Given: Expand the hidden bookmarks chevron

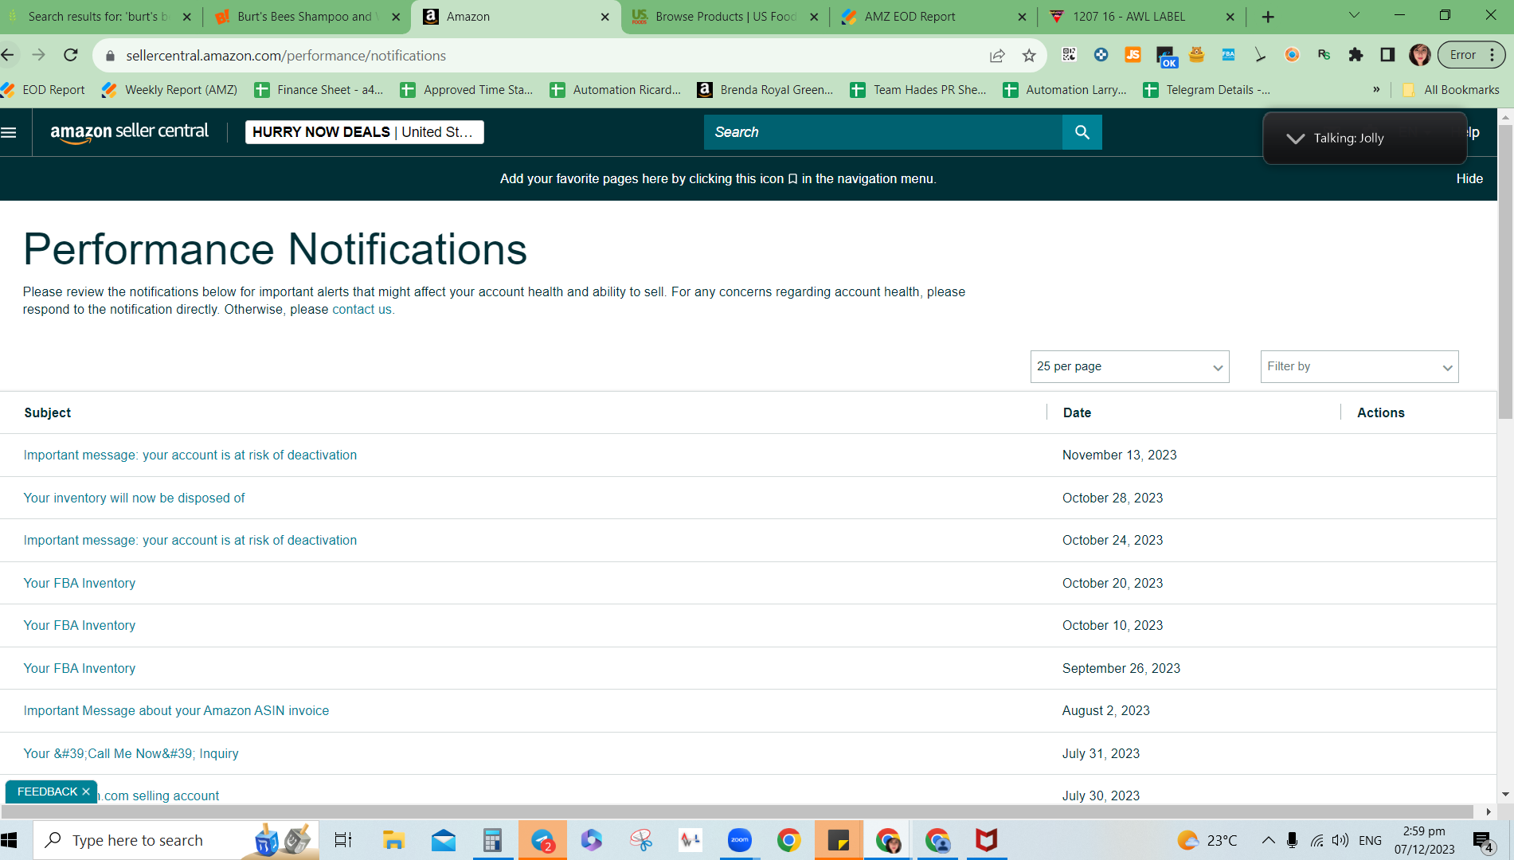Looking at the screenshot, I should click(1376, 90).
